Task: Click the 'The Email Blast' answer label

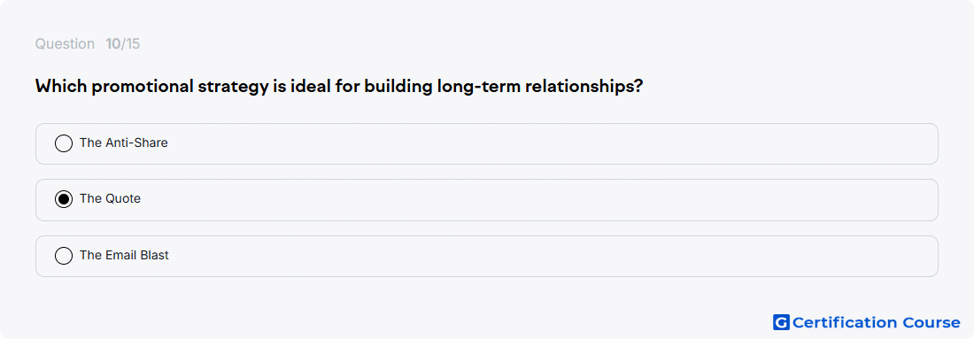Action: coord(124,255)
